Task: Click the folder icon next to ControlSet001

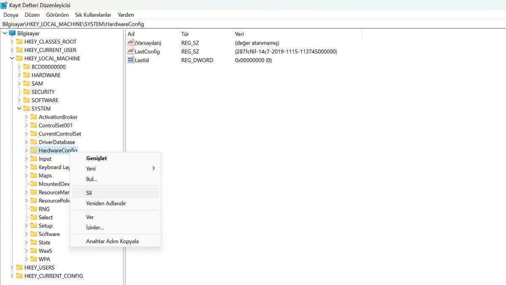Action: pyautogui.click(x=34, y=125)
